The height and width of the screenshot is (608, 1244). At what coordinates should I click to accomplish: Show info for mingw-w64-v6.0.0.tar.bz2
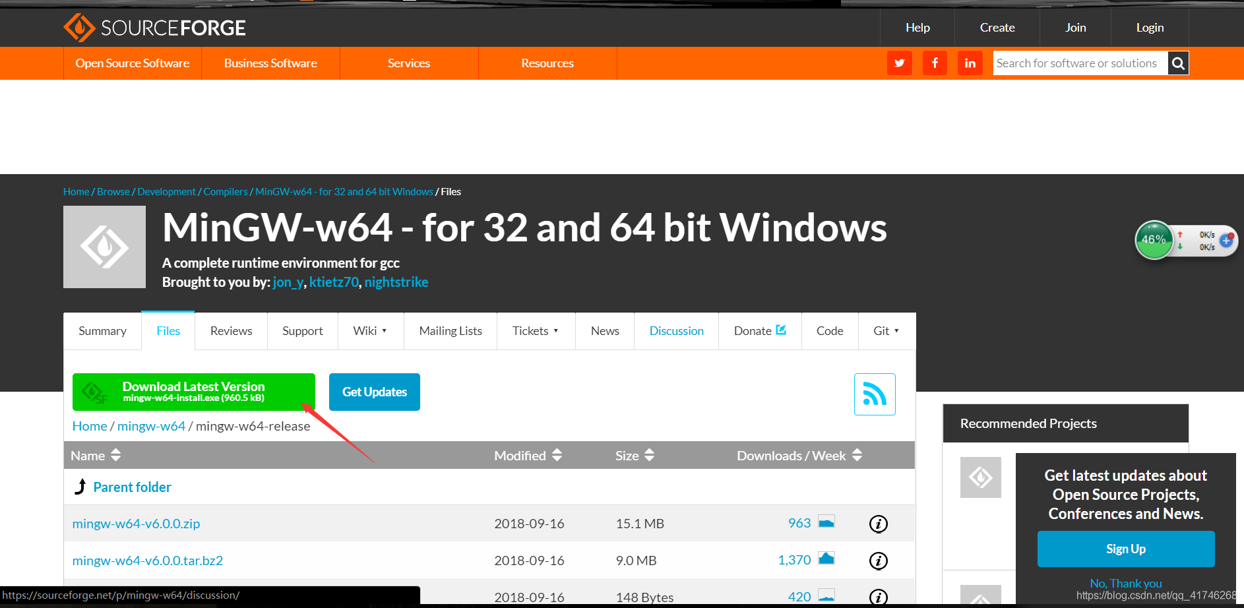878,561
